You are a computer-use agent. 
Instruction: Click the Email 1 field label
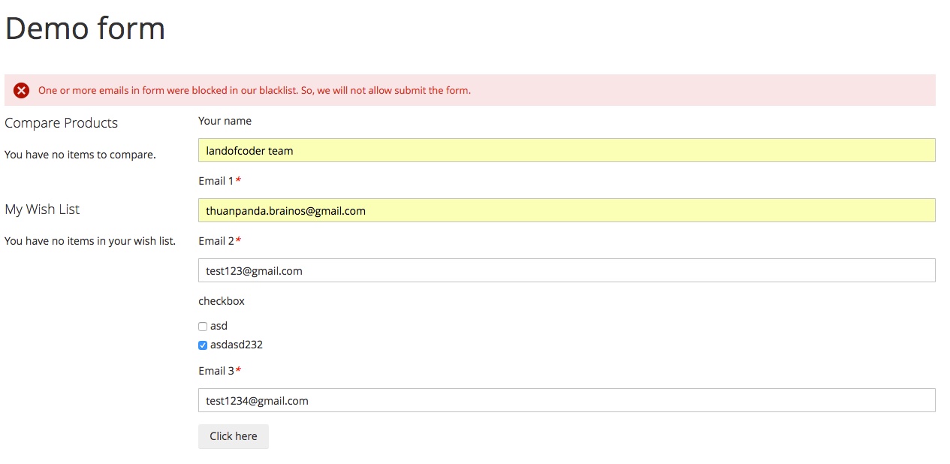coord(216,181)
